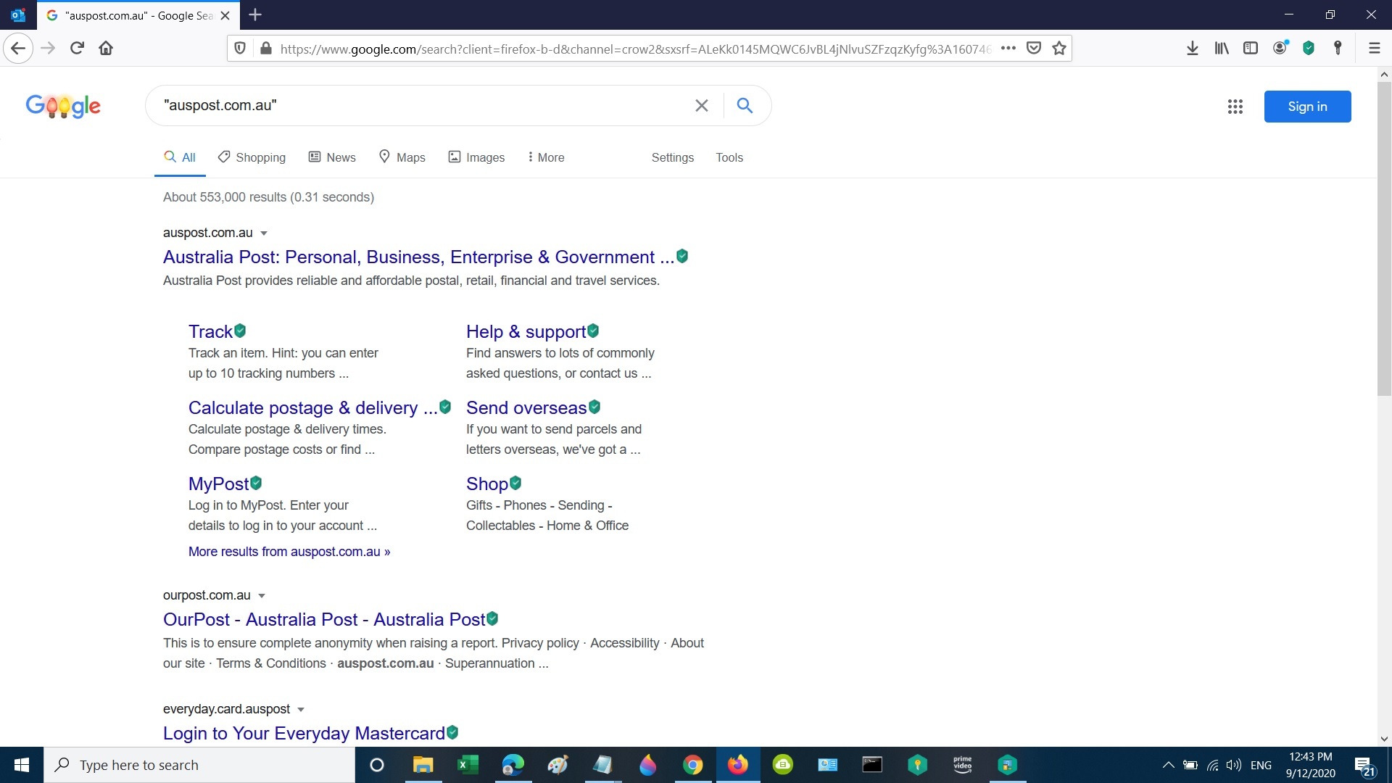Toggle the sidebar view icon
1392x783 pixels.
click(x=1251, y=49)
